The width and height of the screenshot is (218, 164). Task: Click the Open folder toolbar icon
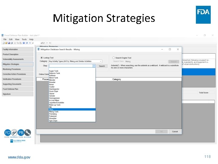[x=6, y=43]
